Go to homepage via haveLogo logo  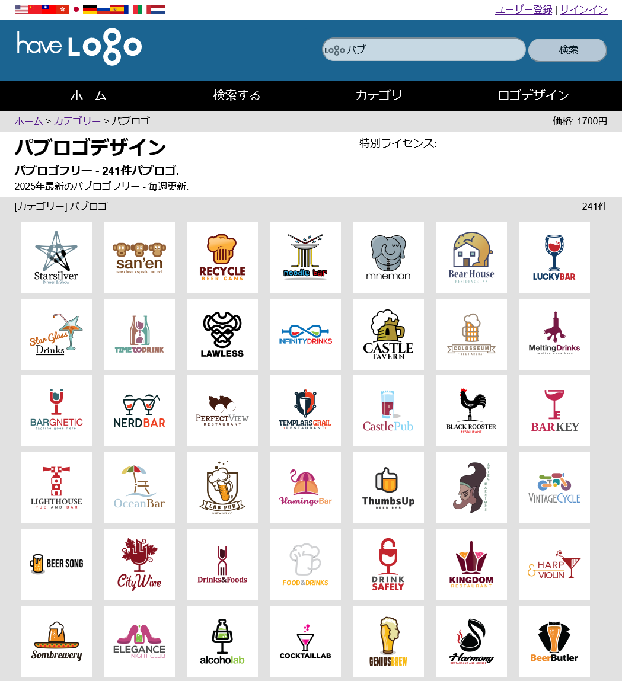click(x=79, y=47)
